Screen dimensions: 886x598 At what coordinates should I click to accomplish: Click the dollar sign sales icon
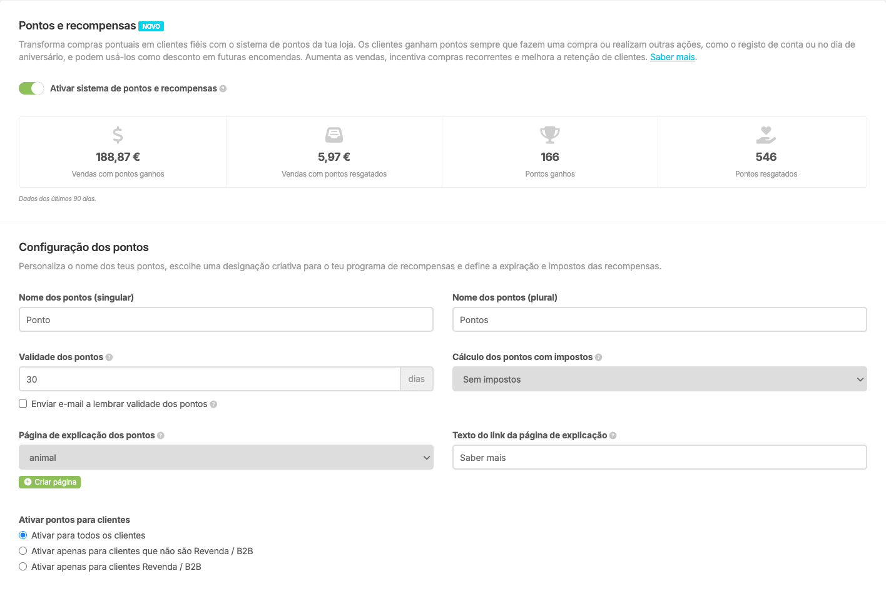tap(118, 135)
